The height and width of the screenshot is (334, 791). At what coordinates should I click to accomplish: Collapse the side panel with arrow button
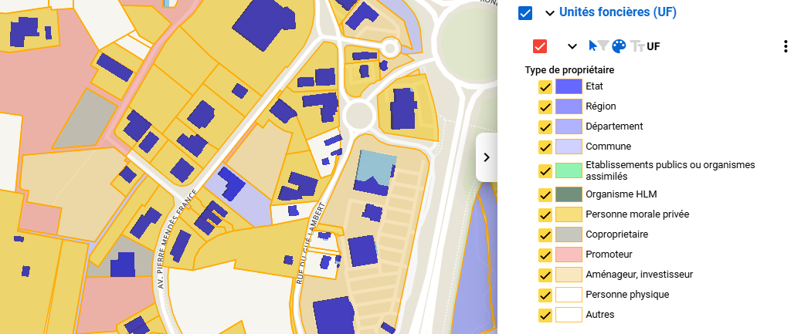coord(487,157)
